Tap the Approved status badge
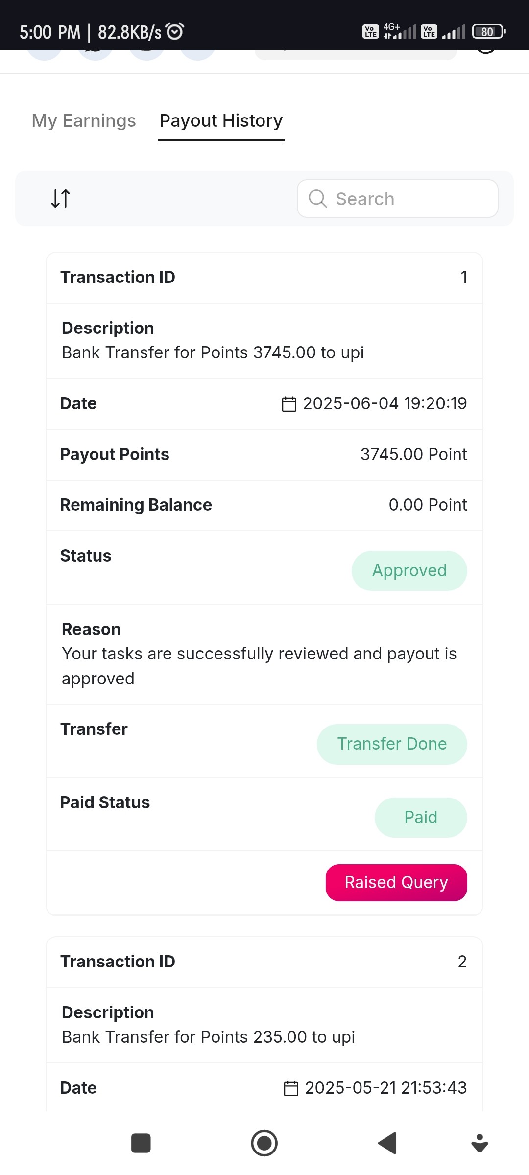Screen dimensions: 529x1175 pyautogui.click(x=409, y=570)
